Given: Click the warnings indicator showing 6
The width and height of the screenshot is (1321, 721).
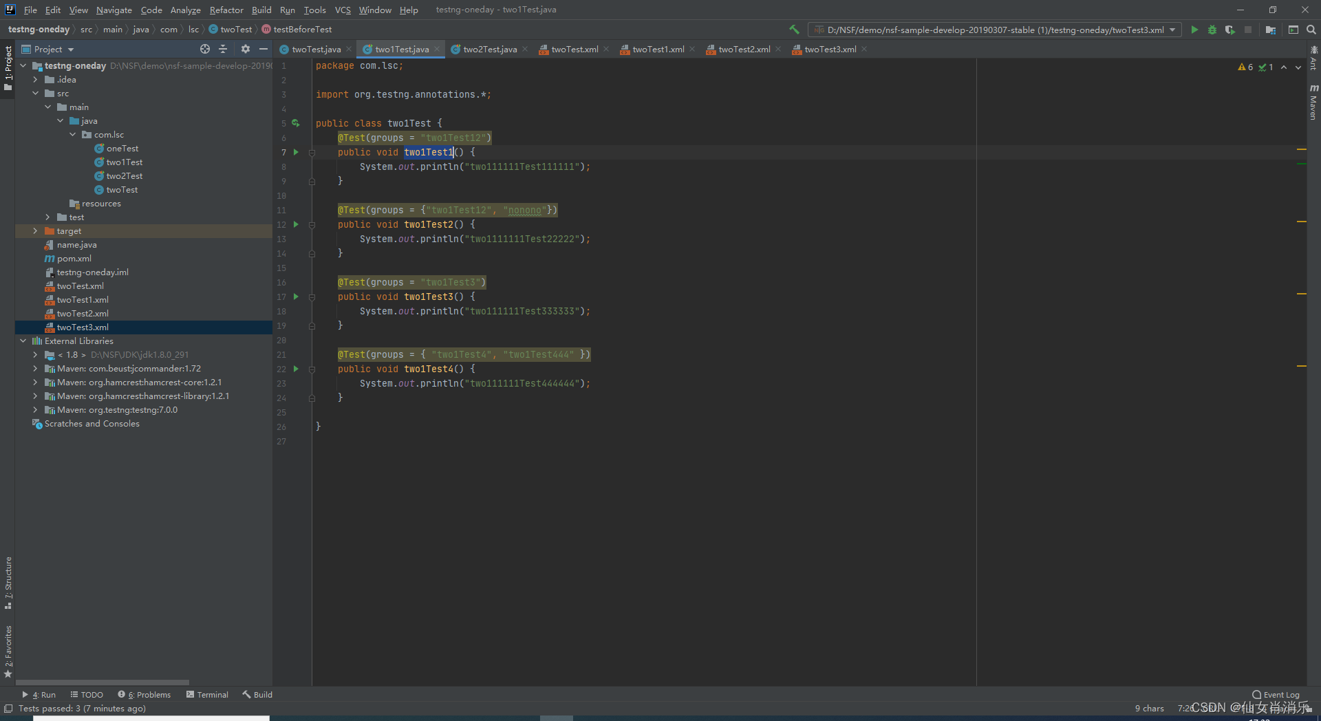Looking at the screenshot, I should pyautogui.click(x=1245, y=67).
